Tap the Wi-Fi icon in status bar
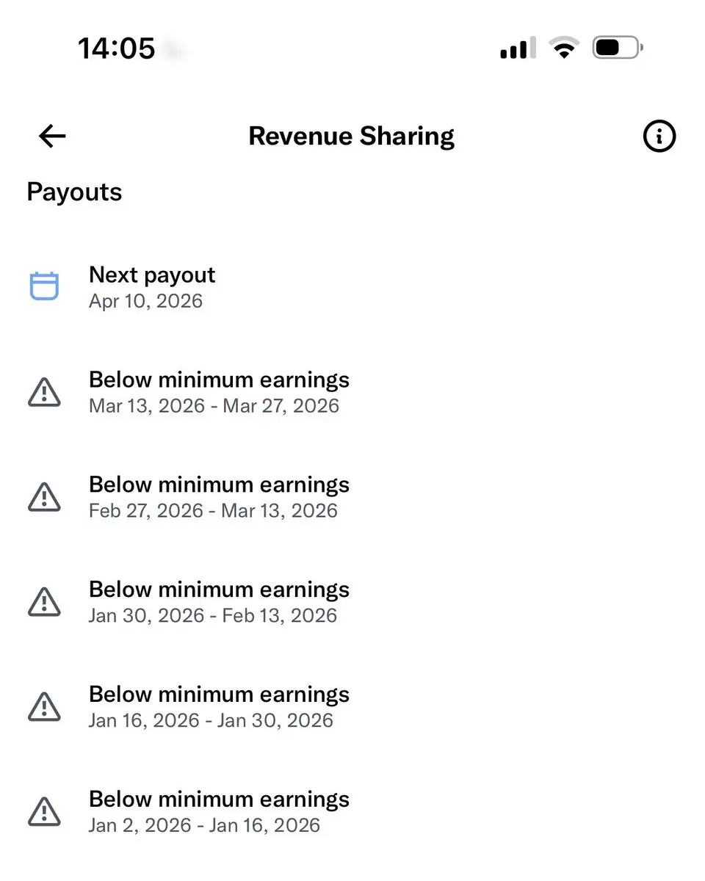The width and height of the screenshot is (705, 881). 564,48
